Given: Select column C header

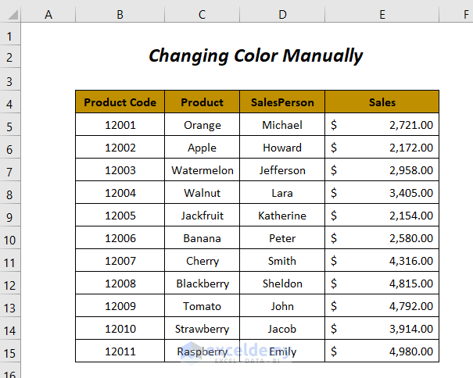Looking at the screenshot, I should click(x=202, y=15).
